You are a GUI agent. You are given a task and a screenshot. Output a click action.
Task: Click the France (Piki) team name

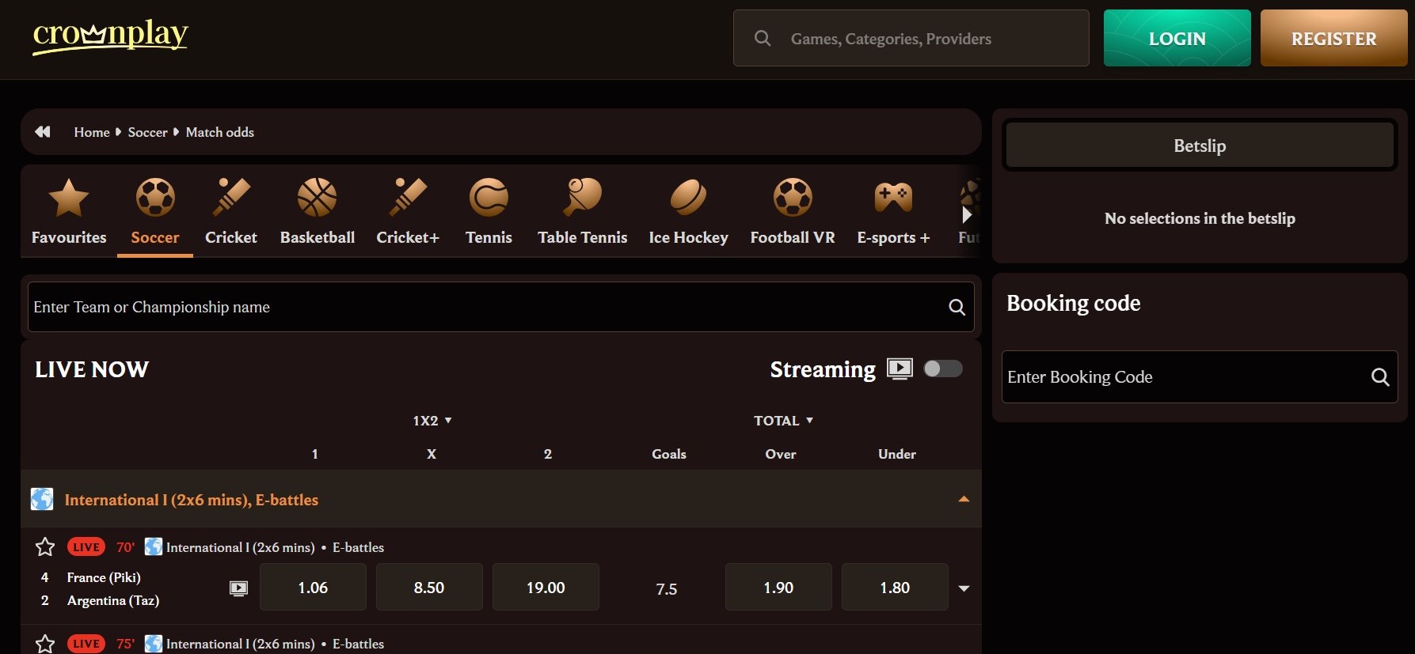coord(104,577)
